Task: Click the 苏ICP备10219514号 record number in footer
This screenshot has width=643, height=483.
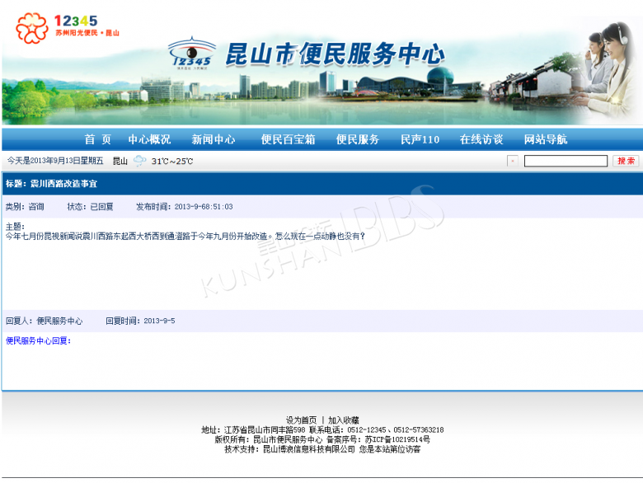Action: (397, 440)
